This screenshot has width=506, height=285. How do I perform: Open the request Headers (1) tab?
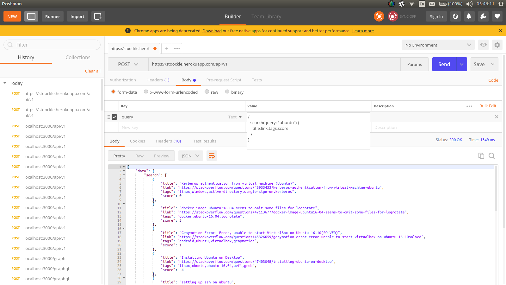pos(158,80)
